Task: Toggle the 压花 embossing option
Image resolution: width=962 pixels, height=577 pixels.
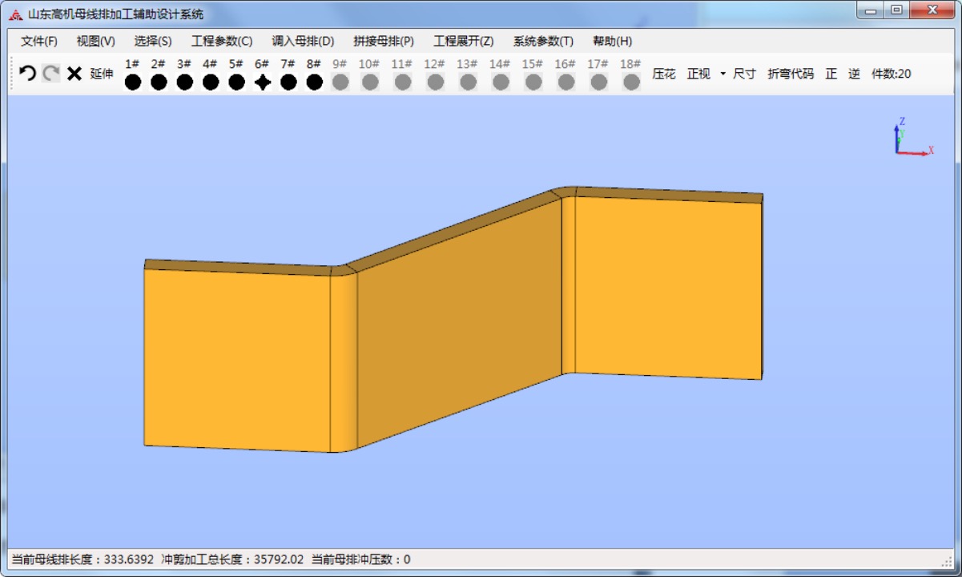Action: [x=663, y=74]
